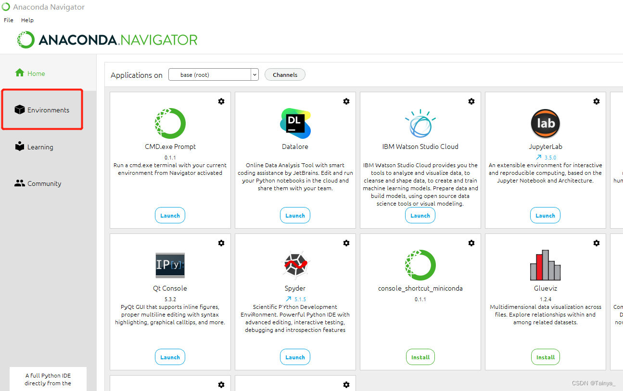Open gear options on JupyterLab tile
Viewport: 623px width, 391px height.
pyautogui.click(x=597, y=101)
